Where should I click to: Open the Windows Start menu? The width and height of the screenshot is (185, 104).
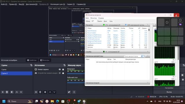coord(4,101)
